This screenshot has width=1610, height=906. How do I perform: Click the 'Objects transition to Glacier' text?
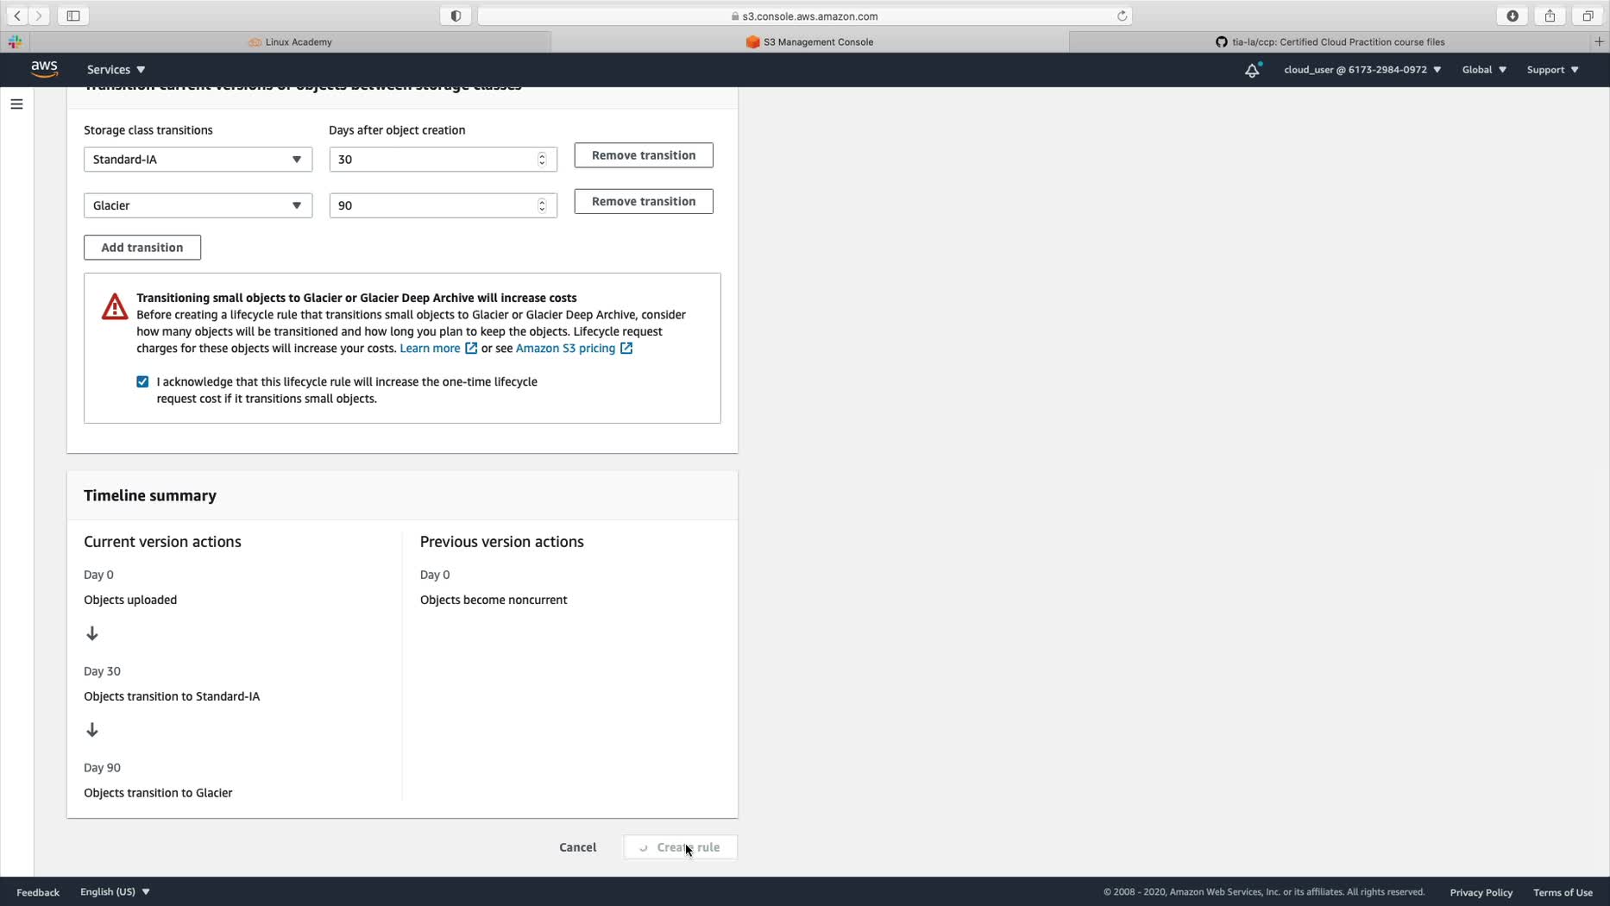(158, 793)
